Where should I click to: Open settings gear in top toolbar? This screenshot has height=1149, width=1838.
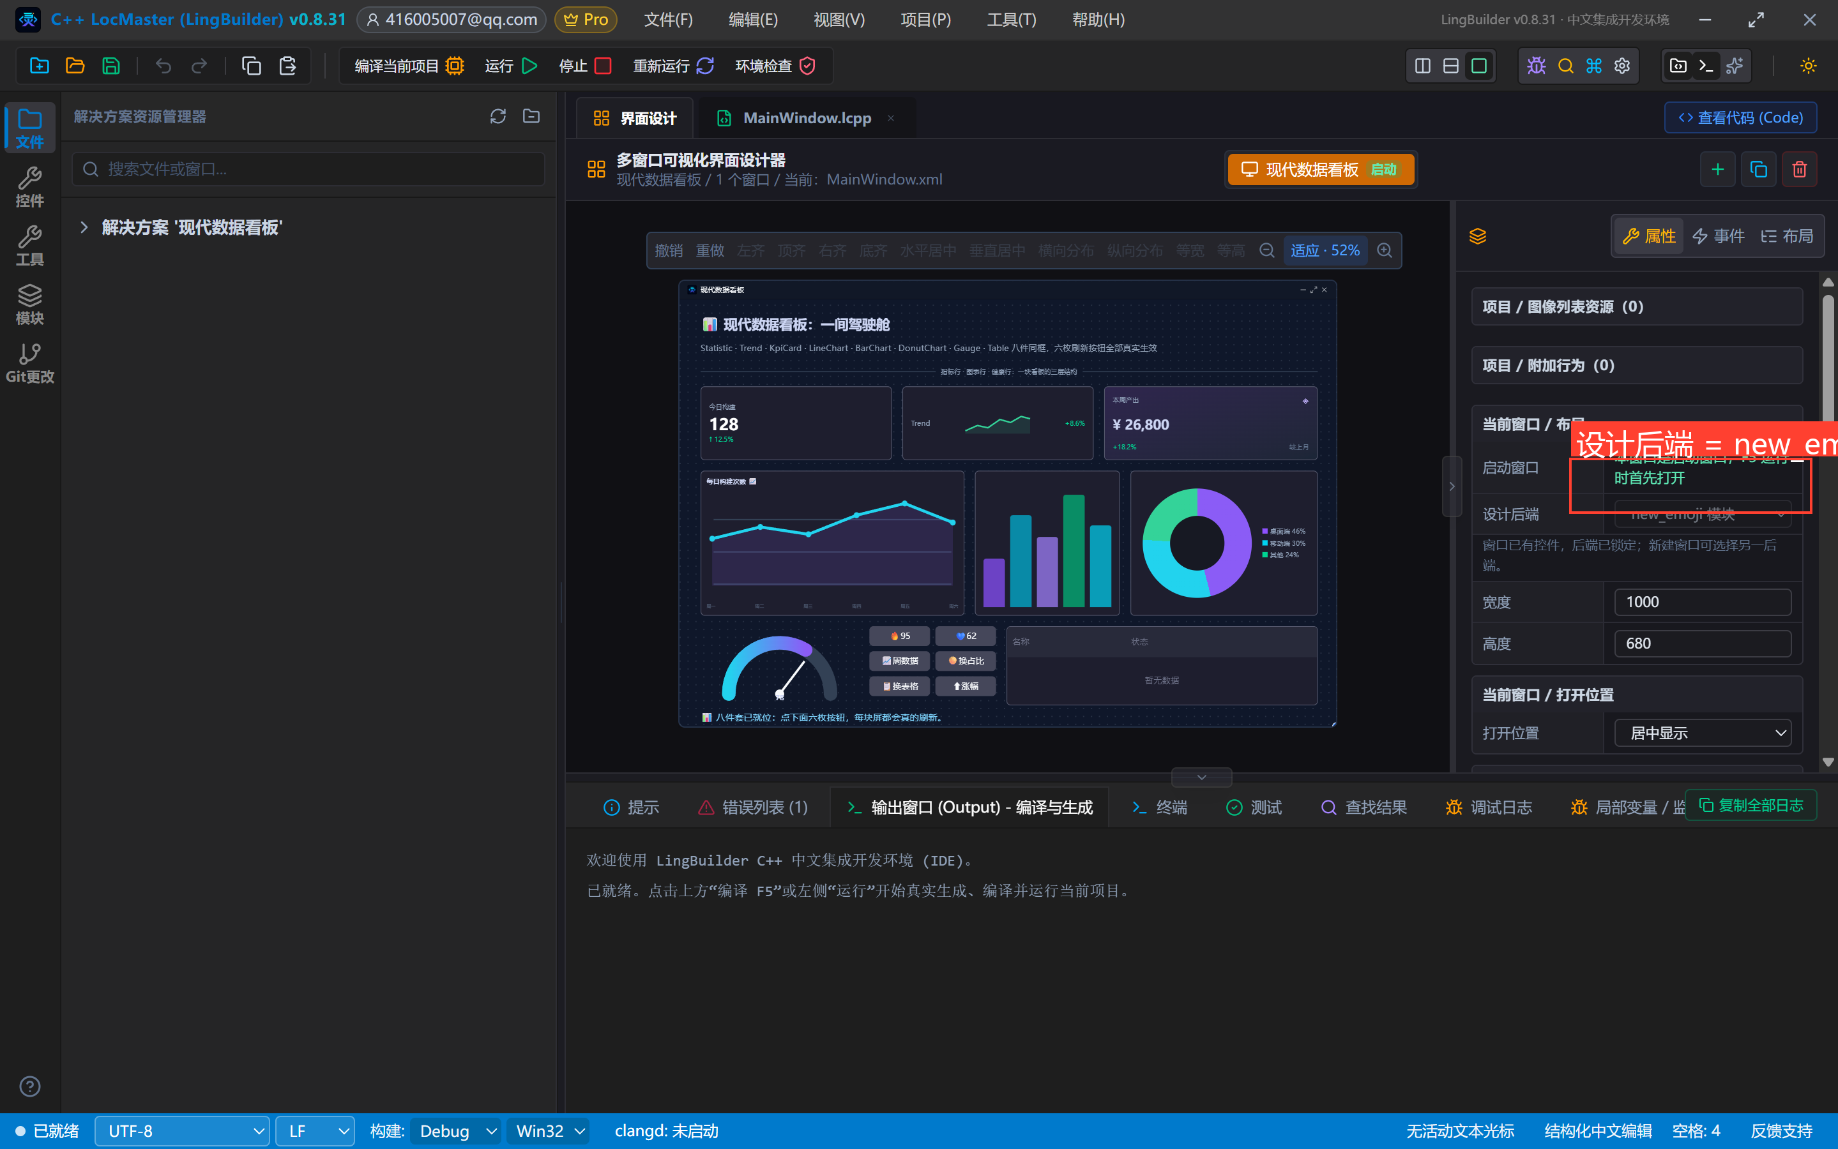[x=1622, y=66]
